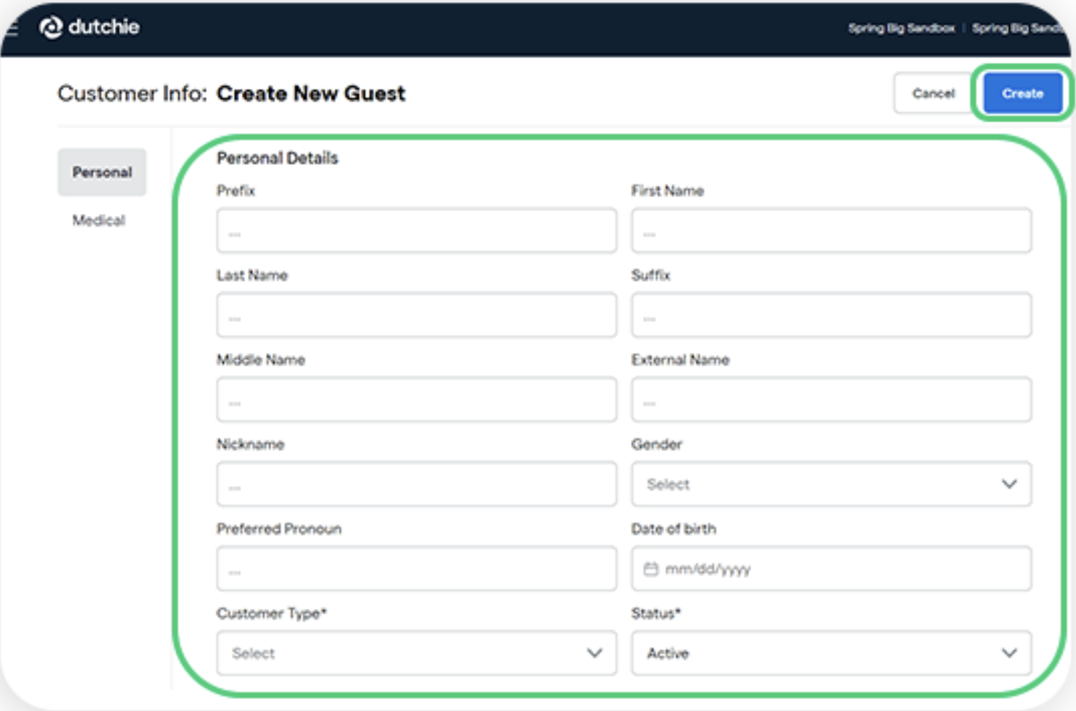Viewport: 1076px width, 711px height.
Task: Open the Status dropdown showing Active
Action: (832, 653)
